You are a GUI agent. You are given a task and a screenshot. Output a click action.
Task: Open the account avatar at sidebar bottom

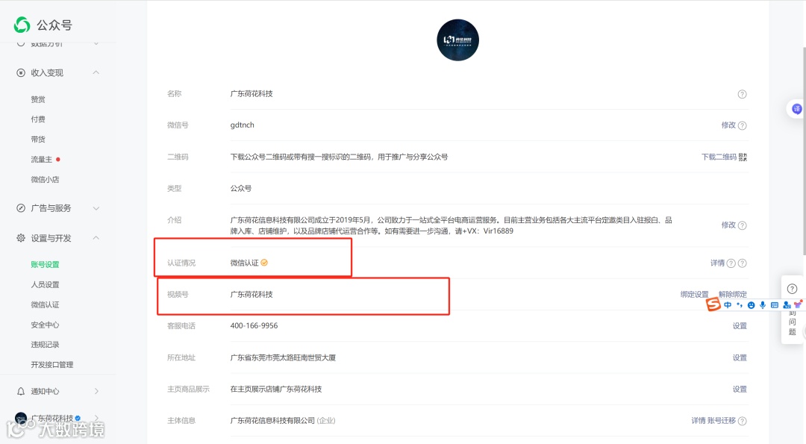pos(21,419)
